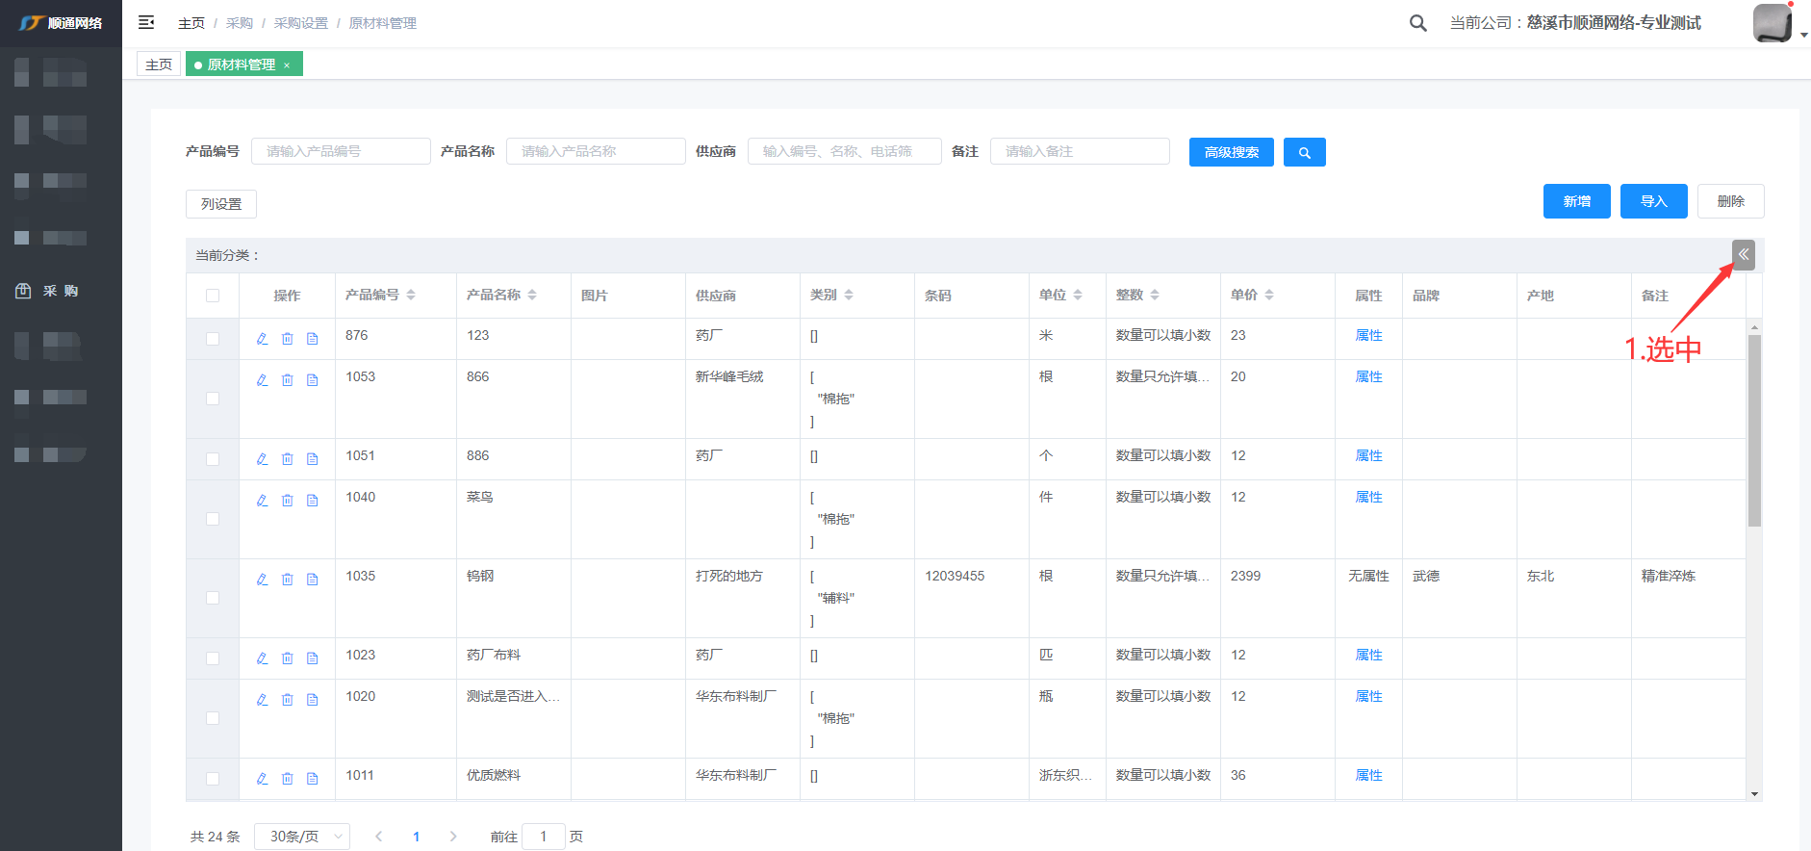Screen dimensions: 1811x851
Task: Click the delete trash icon for product 1053
Action: (x=287, y=380)
